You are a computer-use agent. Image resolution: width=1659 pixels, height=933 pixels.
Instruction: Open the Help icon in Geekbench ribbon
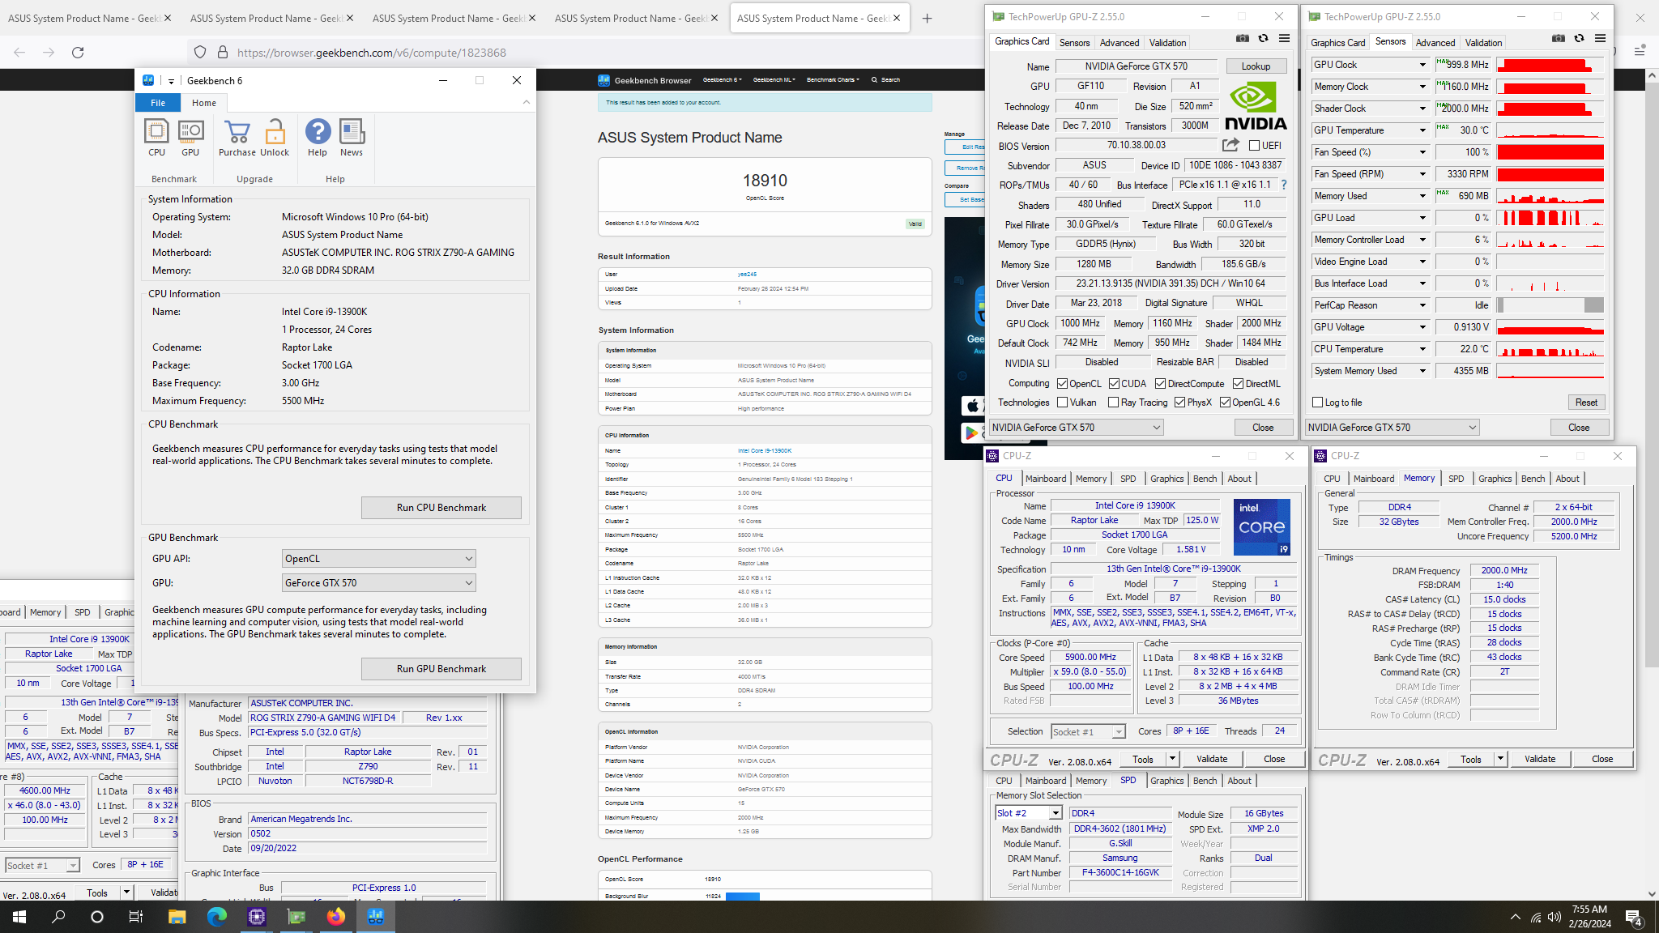tap(318, 137)
